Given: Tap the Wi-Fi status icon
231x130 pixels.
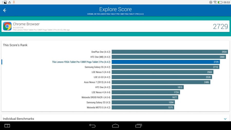Looking at the screenshot, I should pos(215,2).
